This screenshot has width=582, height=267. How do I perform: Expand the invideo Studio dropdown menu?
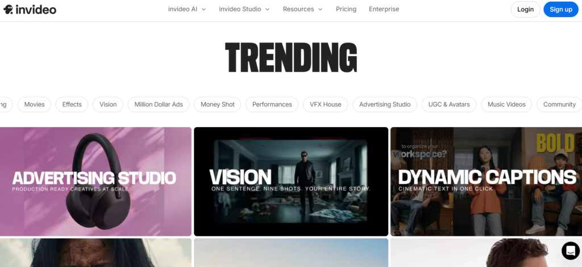(244, 9)
